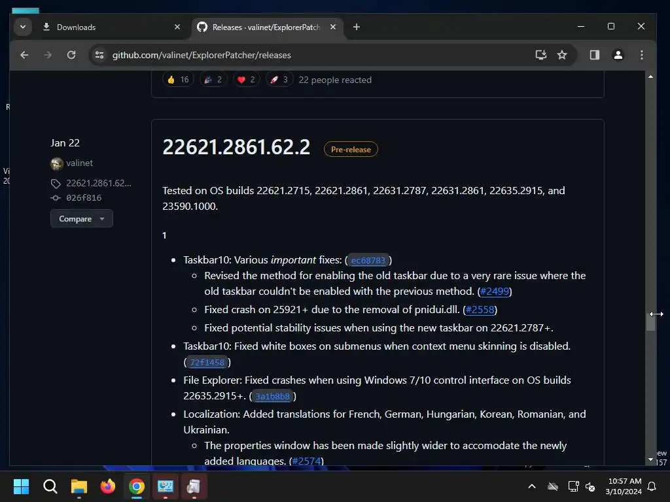Toggle the heart reaction
Screen dimensions: 670x502
coord(246,79)
